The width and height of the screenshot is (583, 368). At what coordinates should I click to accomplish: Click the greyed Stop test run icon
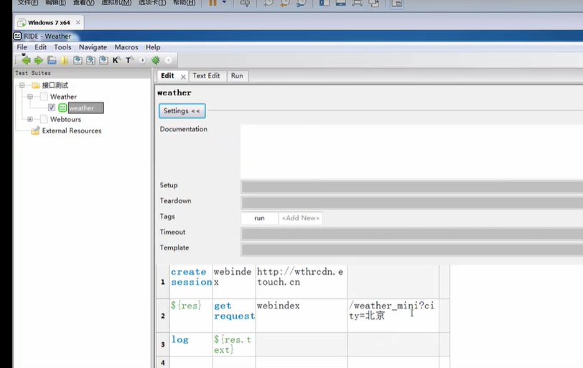[x=169, y=60]
